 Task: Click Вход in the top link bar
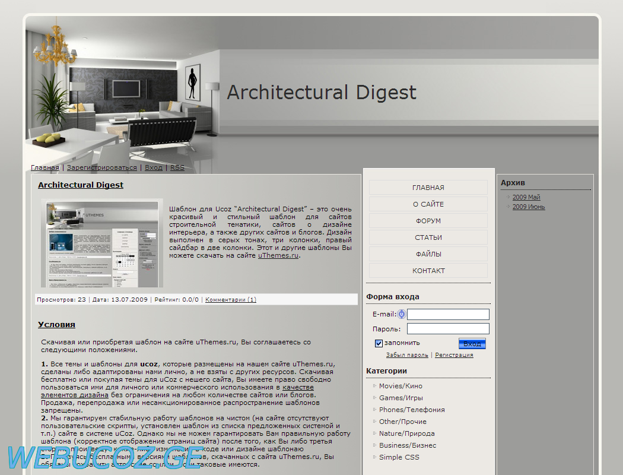pyautogui.click(x=153, y=168)
